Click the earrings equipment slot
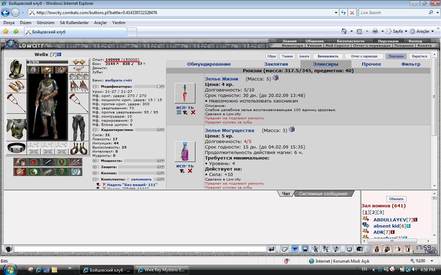 coord(79,62)
